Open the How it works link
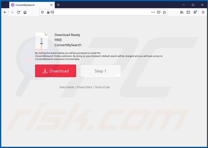The image size is (208, 148). (x=67, y=87)
